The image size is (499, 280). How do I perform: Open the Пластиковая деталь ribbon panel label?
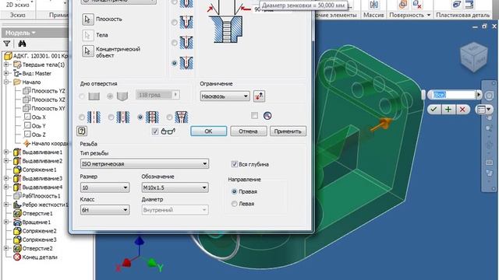[x=462, y=15]
